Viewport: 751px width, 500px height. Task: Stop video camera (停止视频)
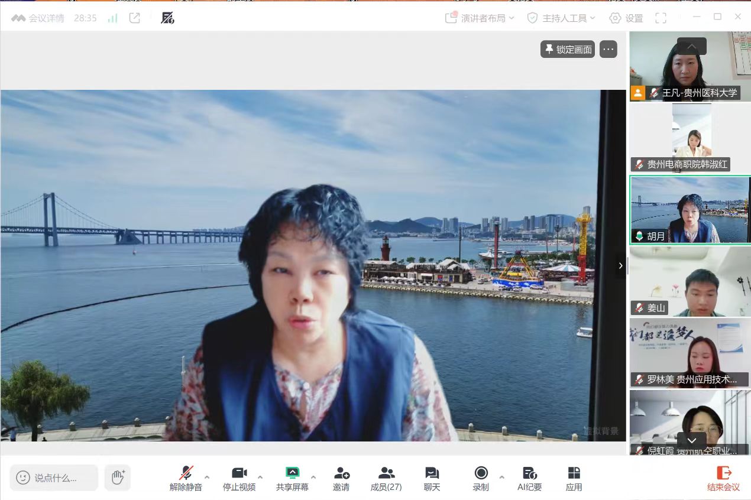pyautogui.click(x=239, y=478)
